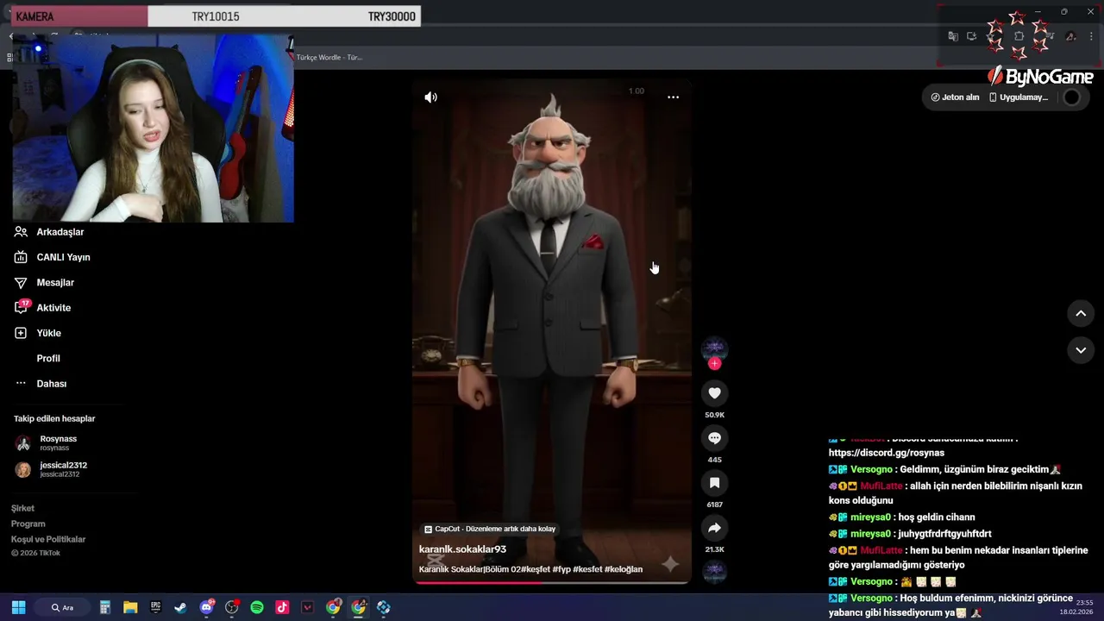Launch Epic Games from the taskbar
This screenshot has height=621, width=1104.
pos(155,607)
